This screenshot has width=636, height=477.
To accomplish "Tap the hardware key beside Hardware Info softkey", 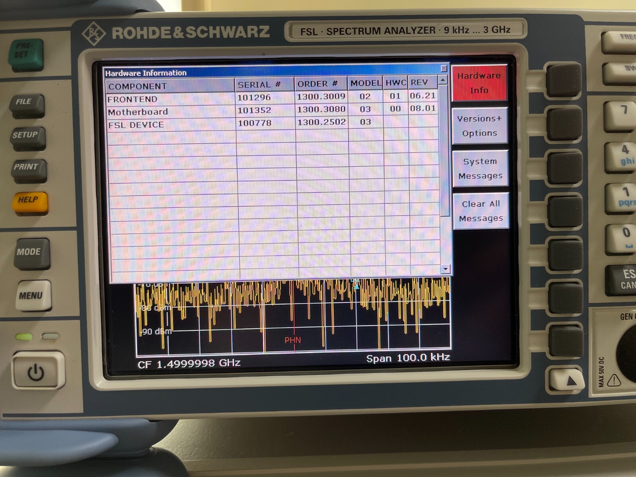I will tap(564, 79).
